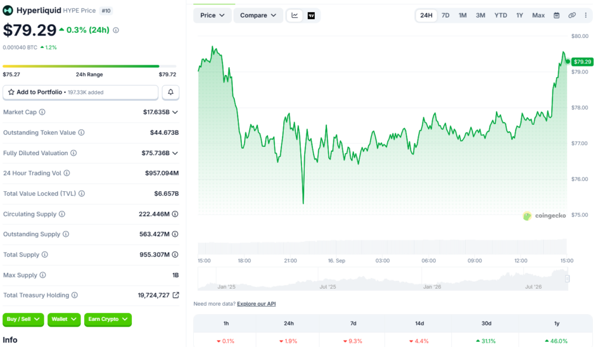Image resolution: width=598 pixels, height=347 pixels.
Task: Show Max Supply info icon
Action: point(43,275)
